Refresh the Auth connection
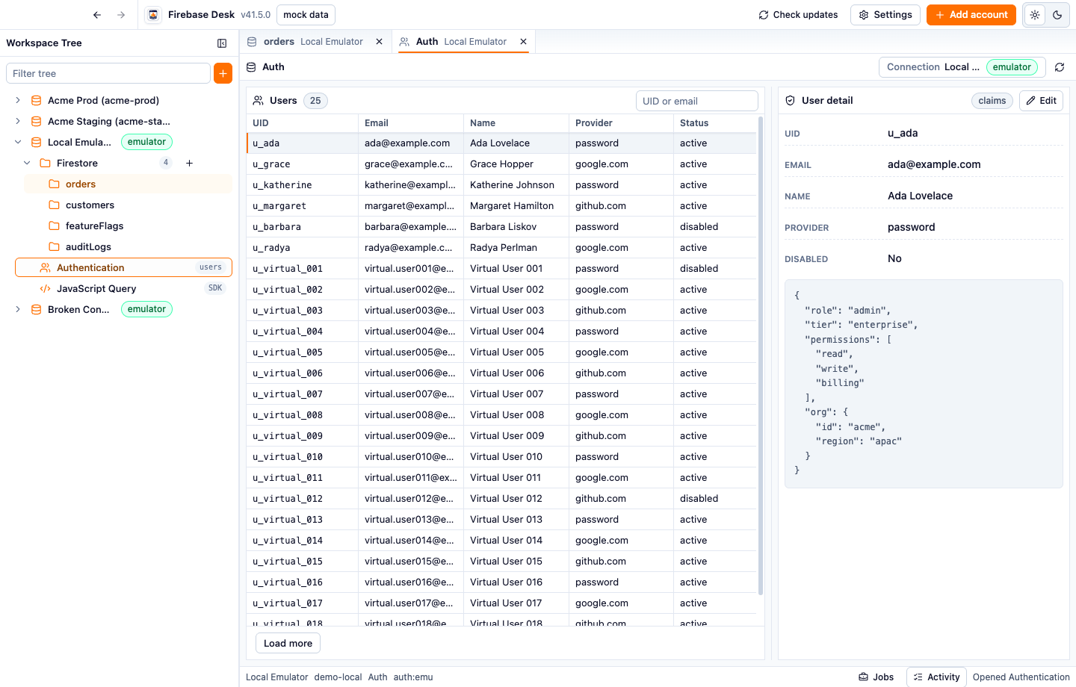Viewport: 1076px width, 687px height. coord(1060,67)
